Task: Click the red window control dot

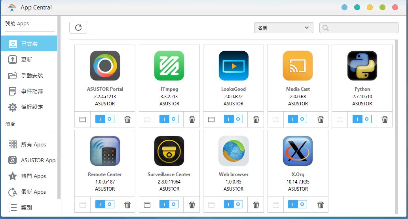Action: (x=395, y=7)
